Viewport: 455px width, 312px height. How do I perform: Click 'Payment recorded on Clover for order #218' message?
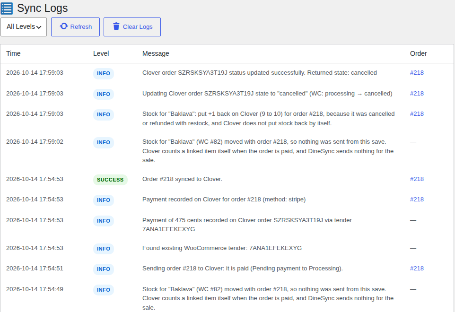pyautogui.click(x=224, y=199)
